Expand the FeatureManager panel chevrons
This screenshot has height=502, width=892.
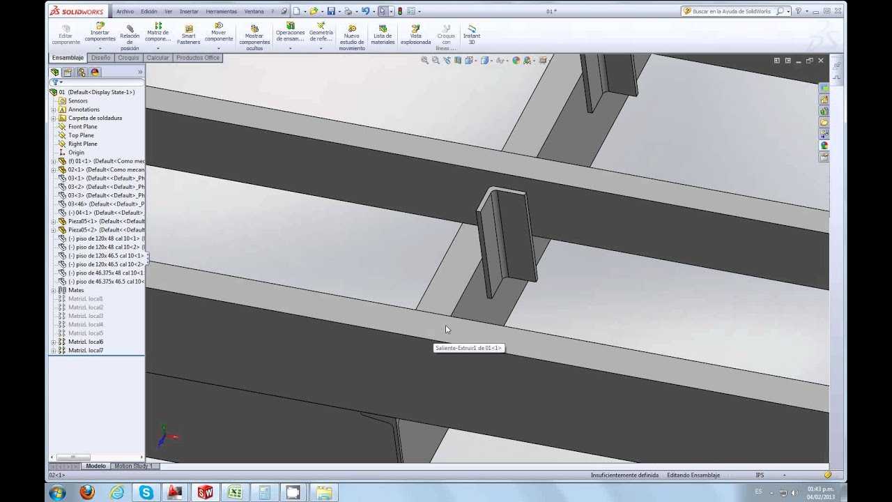point(140,72)
